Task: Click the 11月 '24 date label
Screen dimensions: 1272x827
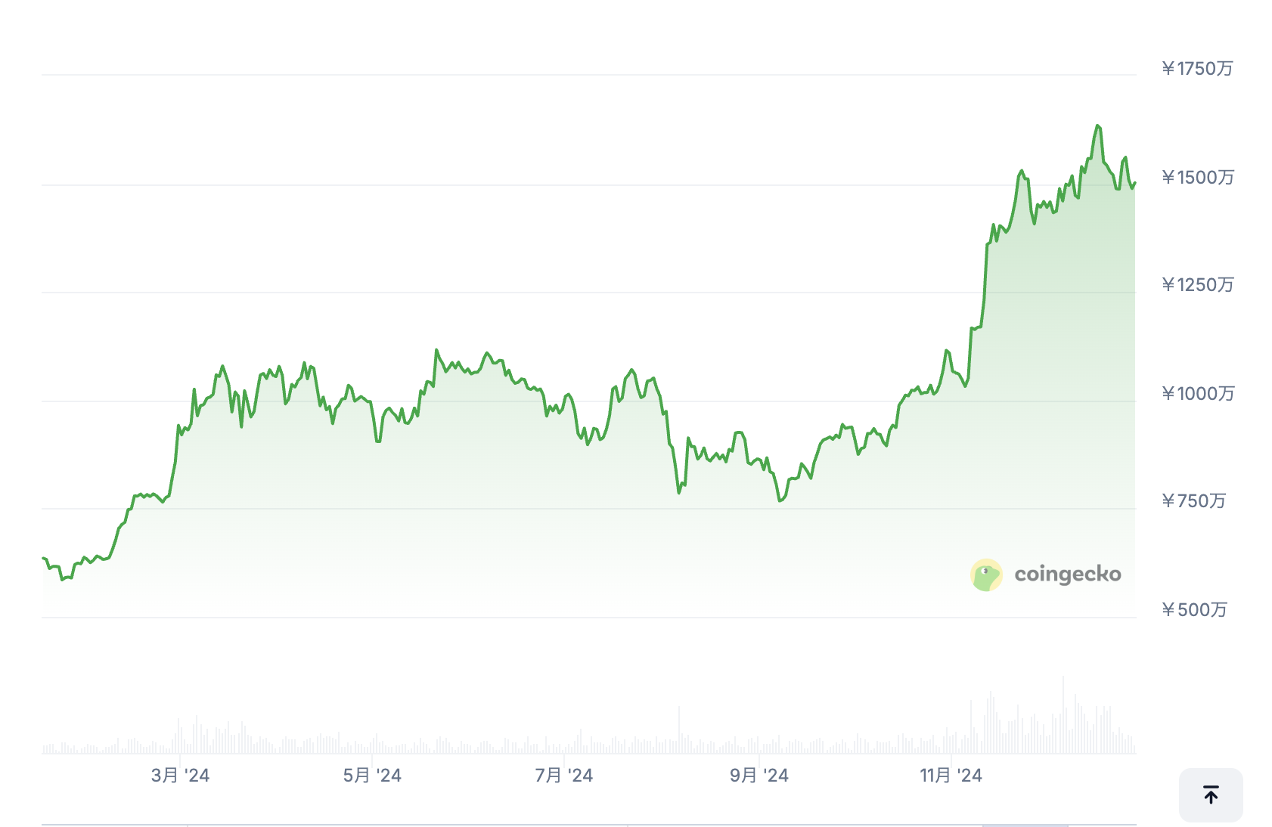Action: point(951,776)
